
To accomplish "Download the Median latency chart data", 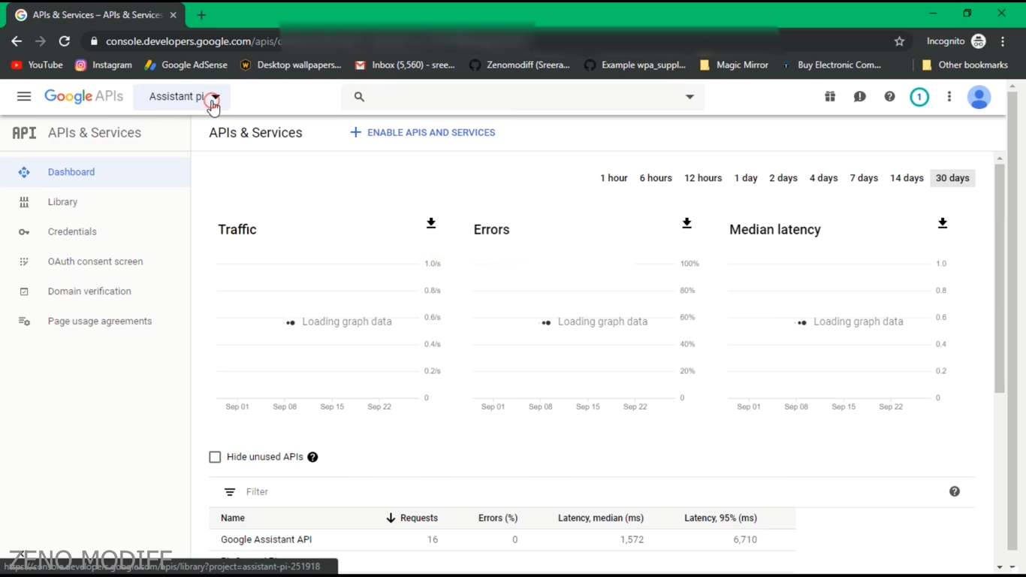I will click(x=943, y=223).
